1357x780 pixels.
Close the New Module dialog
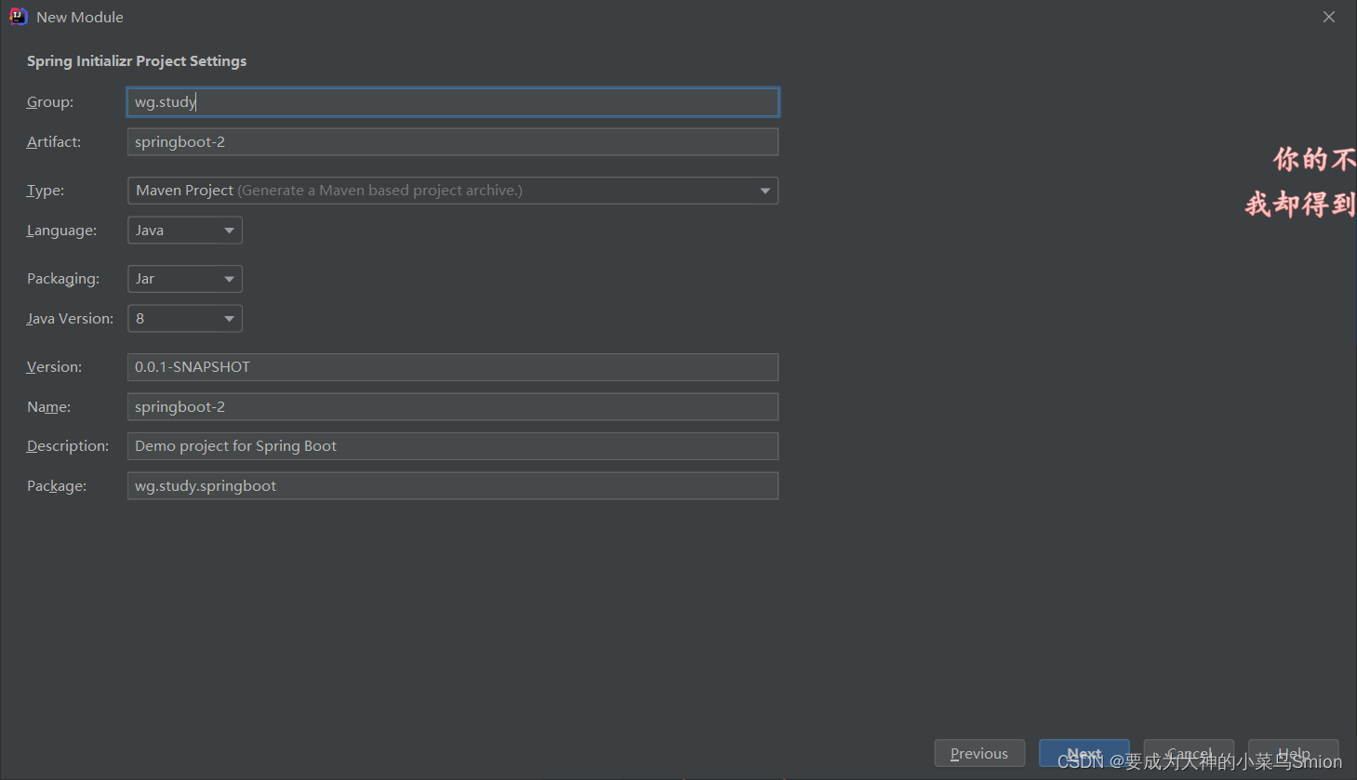click(1329, 17)
